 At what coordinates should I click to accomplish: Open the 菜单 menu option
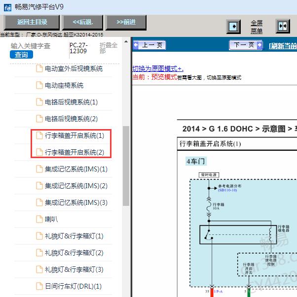(x=257, y=31)
